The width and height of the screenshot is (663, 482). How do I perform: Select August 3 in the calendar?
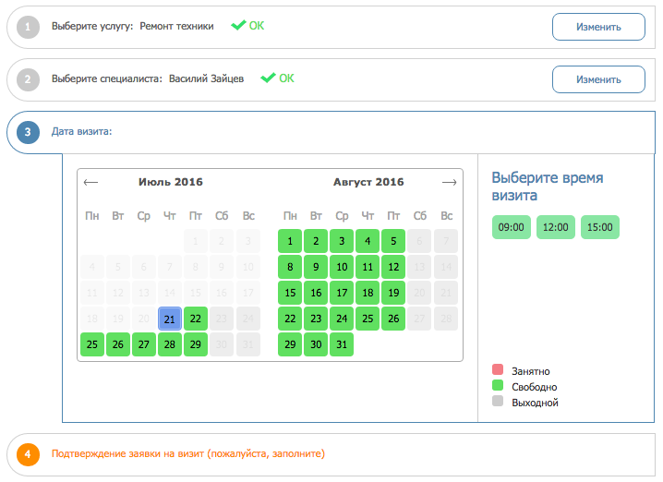coord(342,241)
